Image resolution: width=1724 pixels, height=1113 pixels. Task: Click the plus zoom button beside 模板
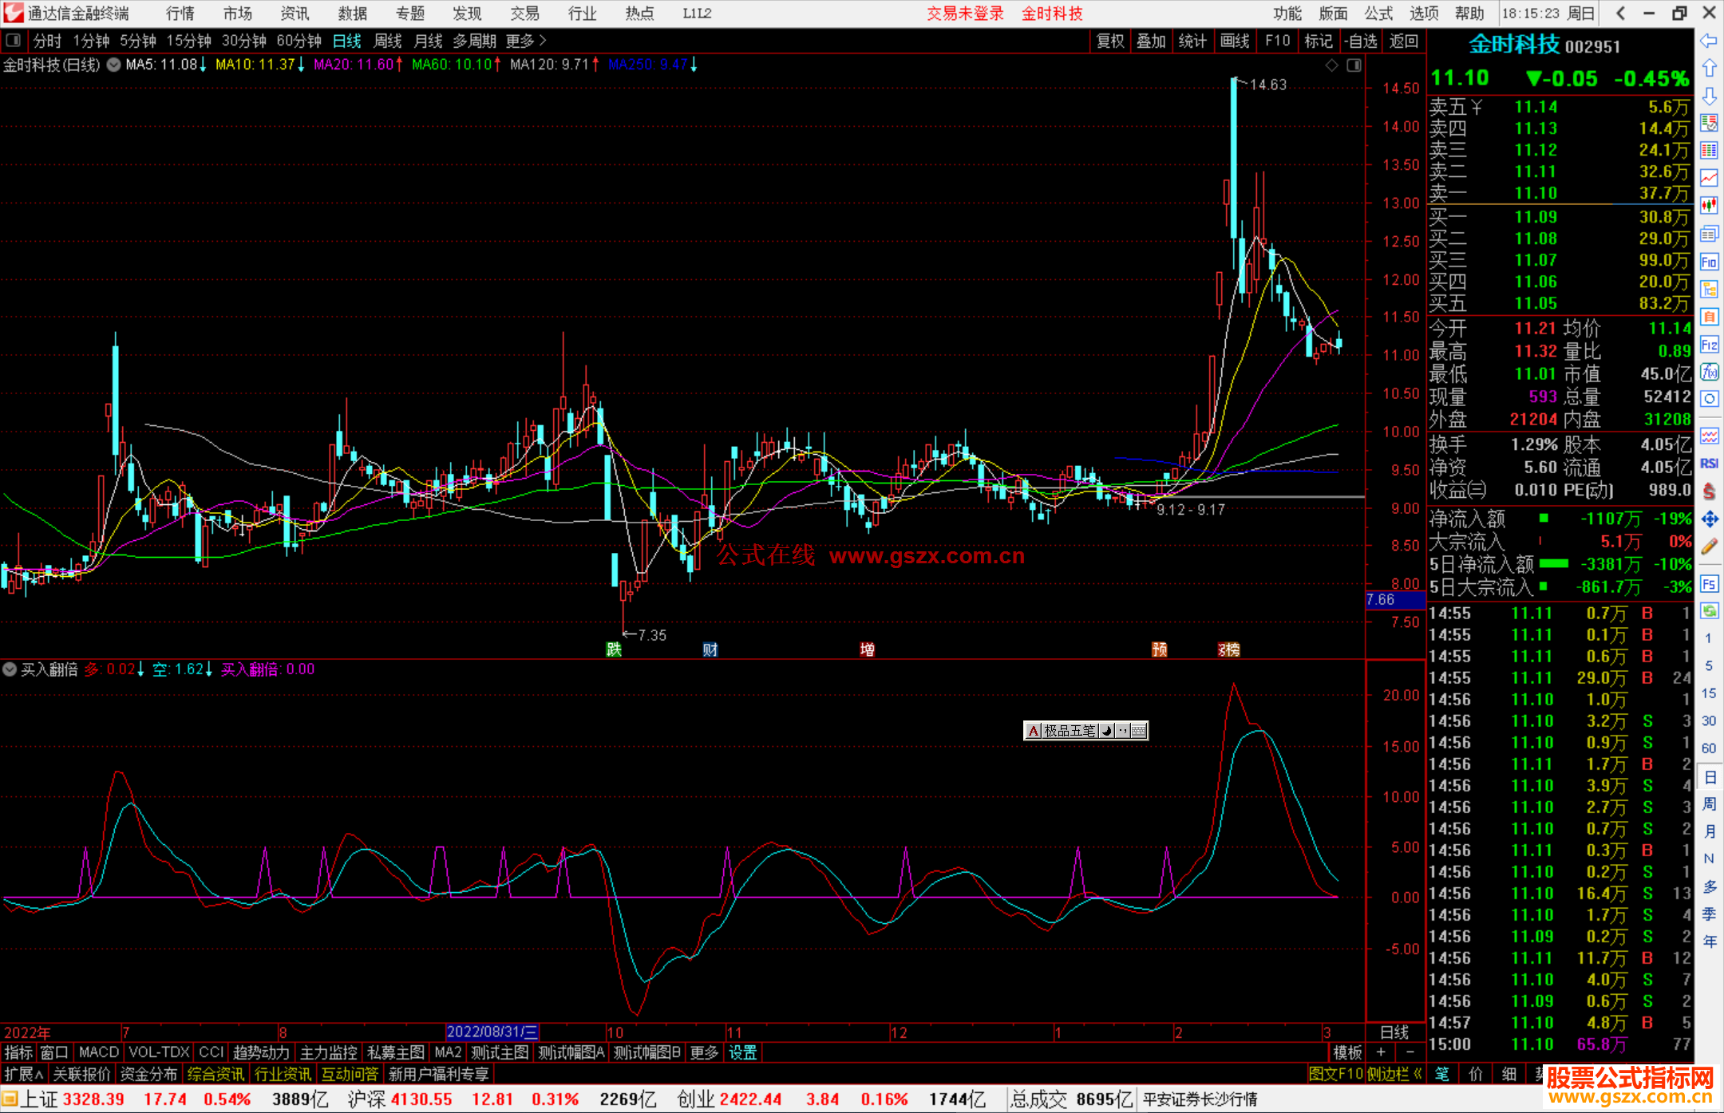coord(1381,1052)
